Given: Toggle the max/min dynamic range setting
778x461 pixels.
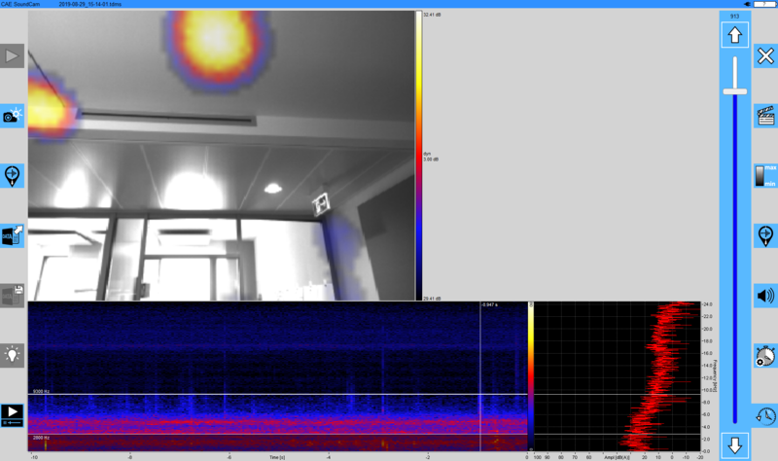Looking at the screenshot, I should pos(765,176).
